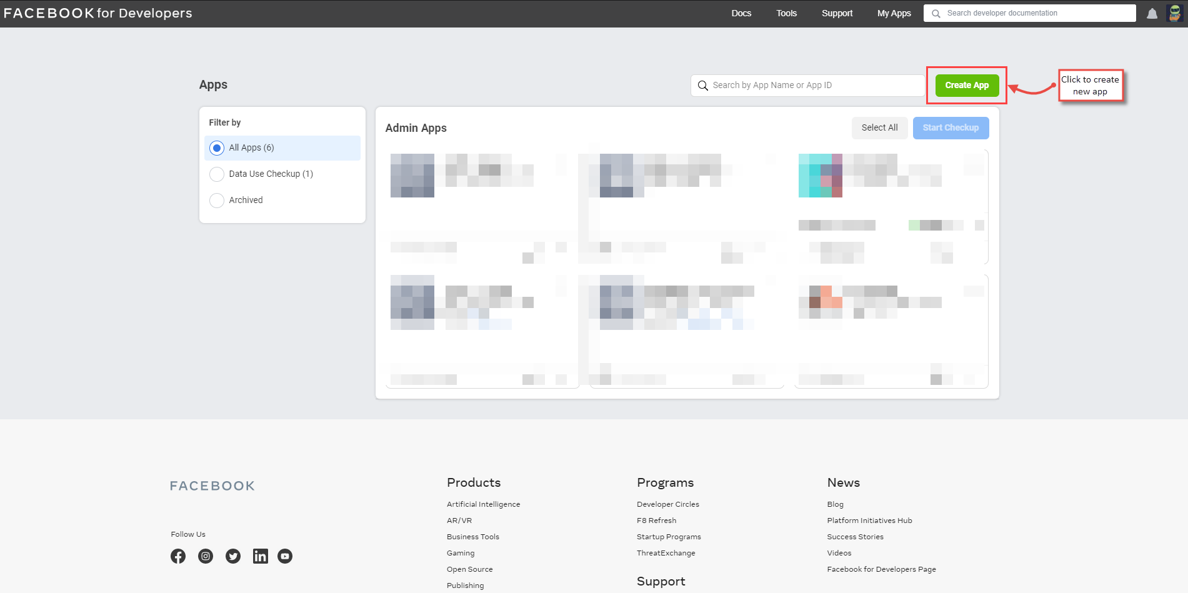Focus the Search developer documentation field
The image size is (1188, 593).
[1030, 13]
